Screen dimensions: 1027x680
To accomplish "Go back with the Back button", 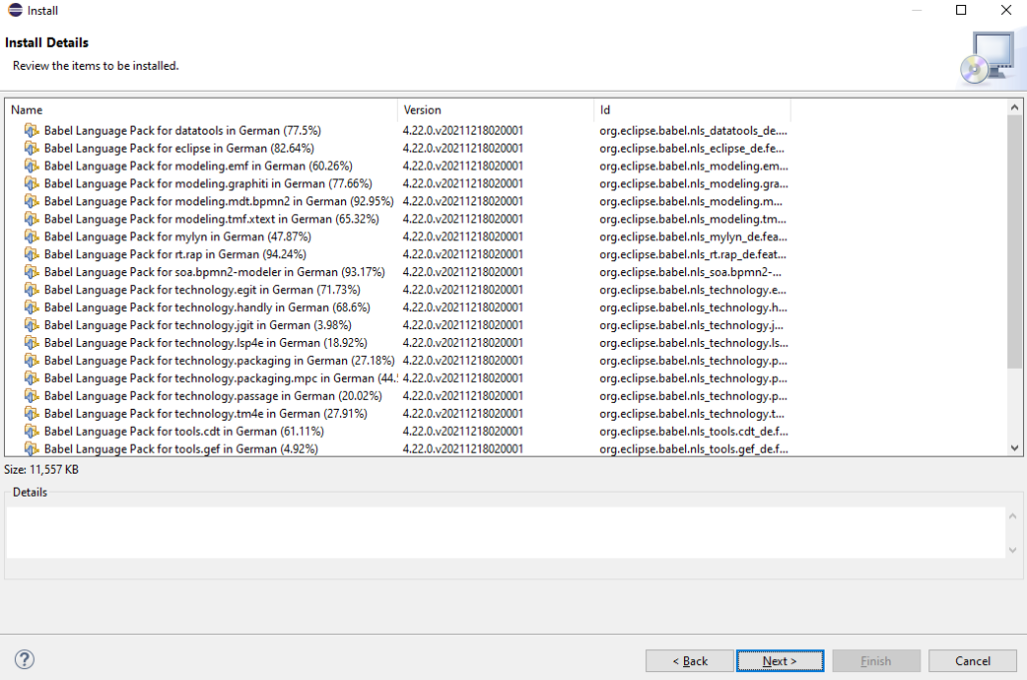I will click(689, 661).
